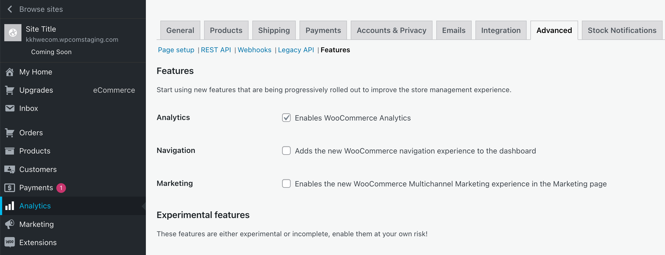Image resolution: width=665 pixels, height=255 pixels.
Task: Enable the new WooCommerce navigation experience
Action: [286, 151]
